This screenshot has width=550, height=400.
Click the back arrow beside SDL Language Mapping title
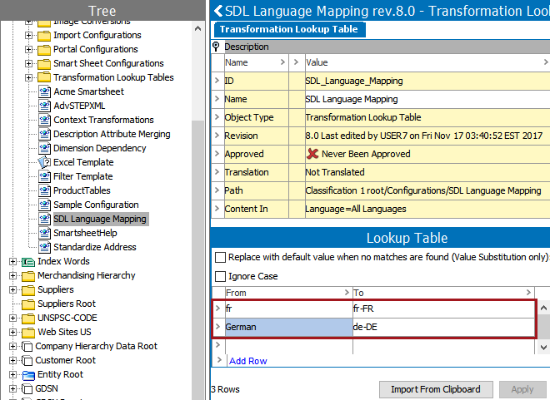(218, 11)
